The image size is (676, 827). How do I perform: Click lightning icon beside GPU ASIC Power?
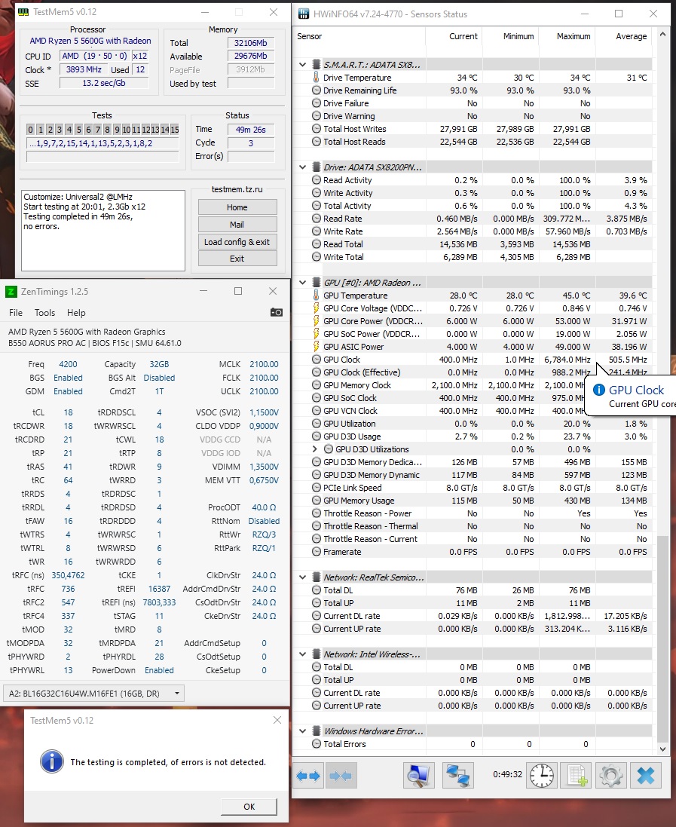pos(317,347)
